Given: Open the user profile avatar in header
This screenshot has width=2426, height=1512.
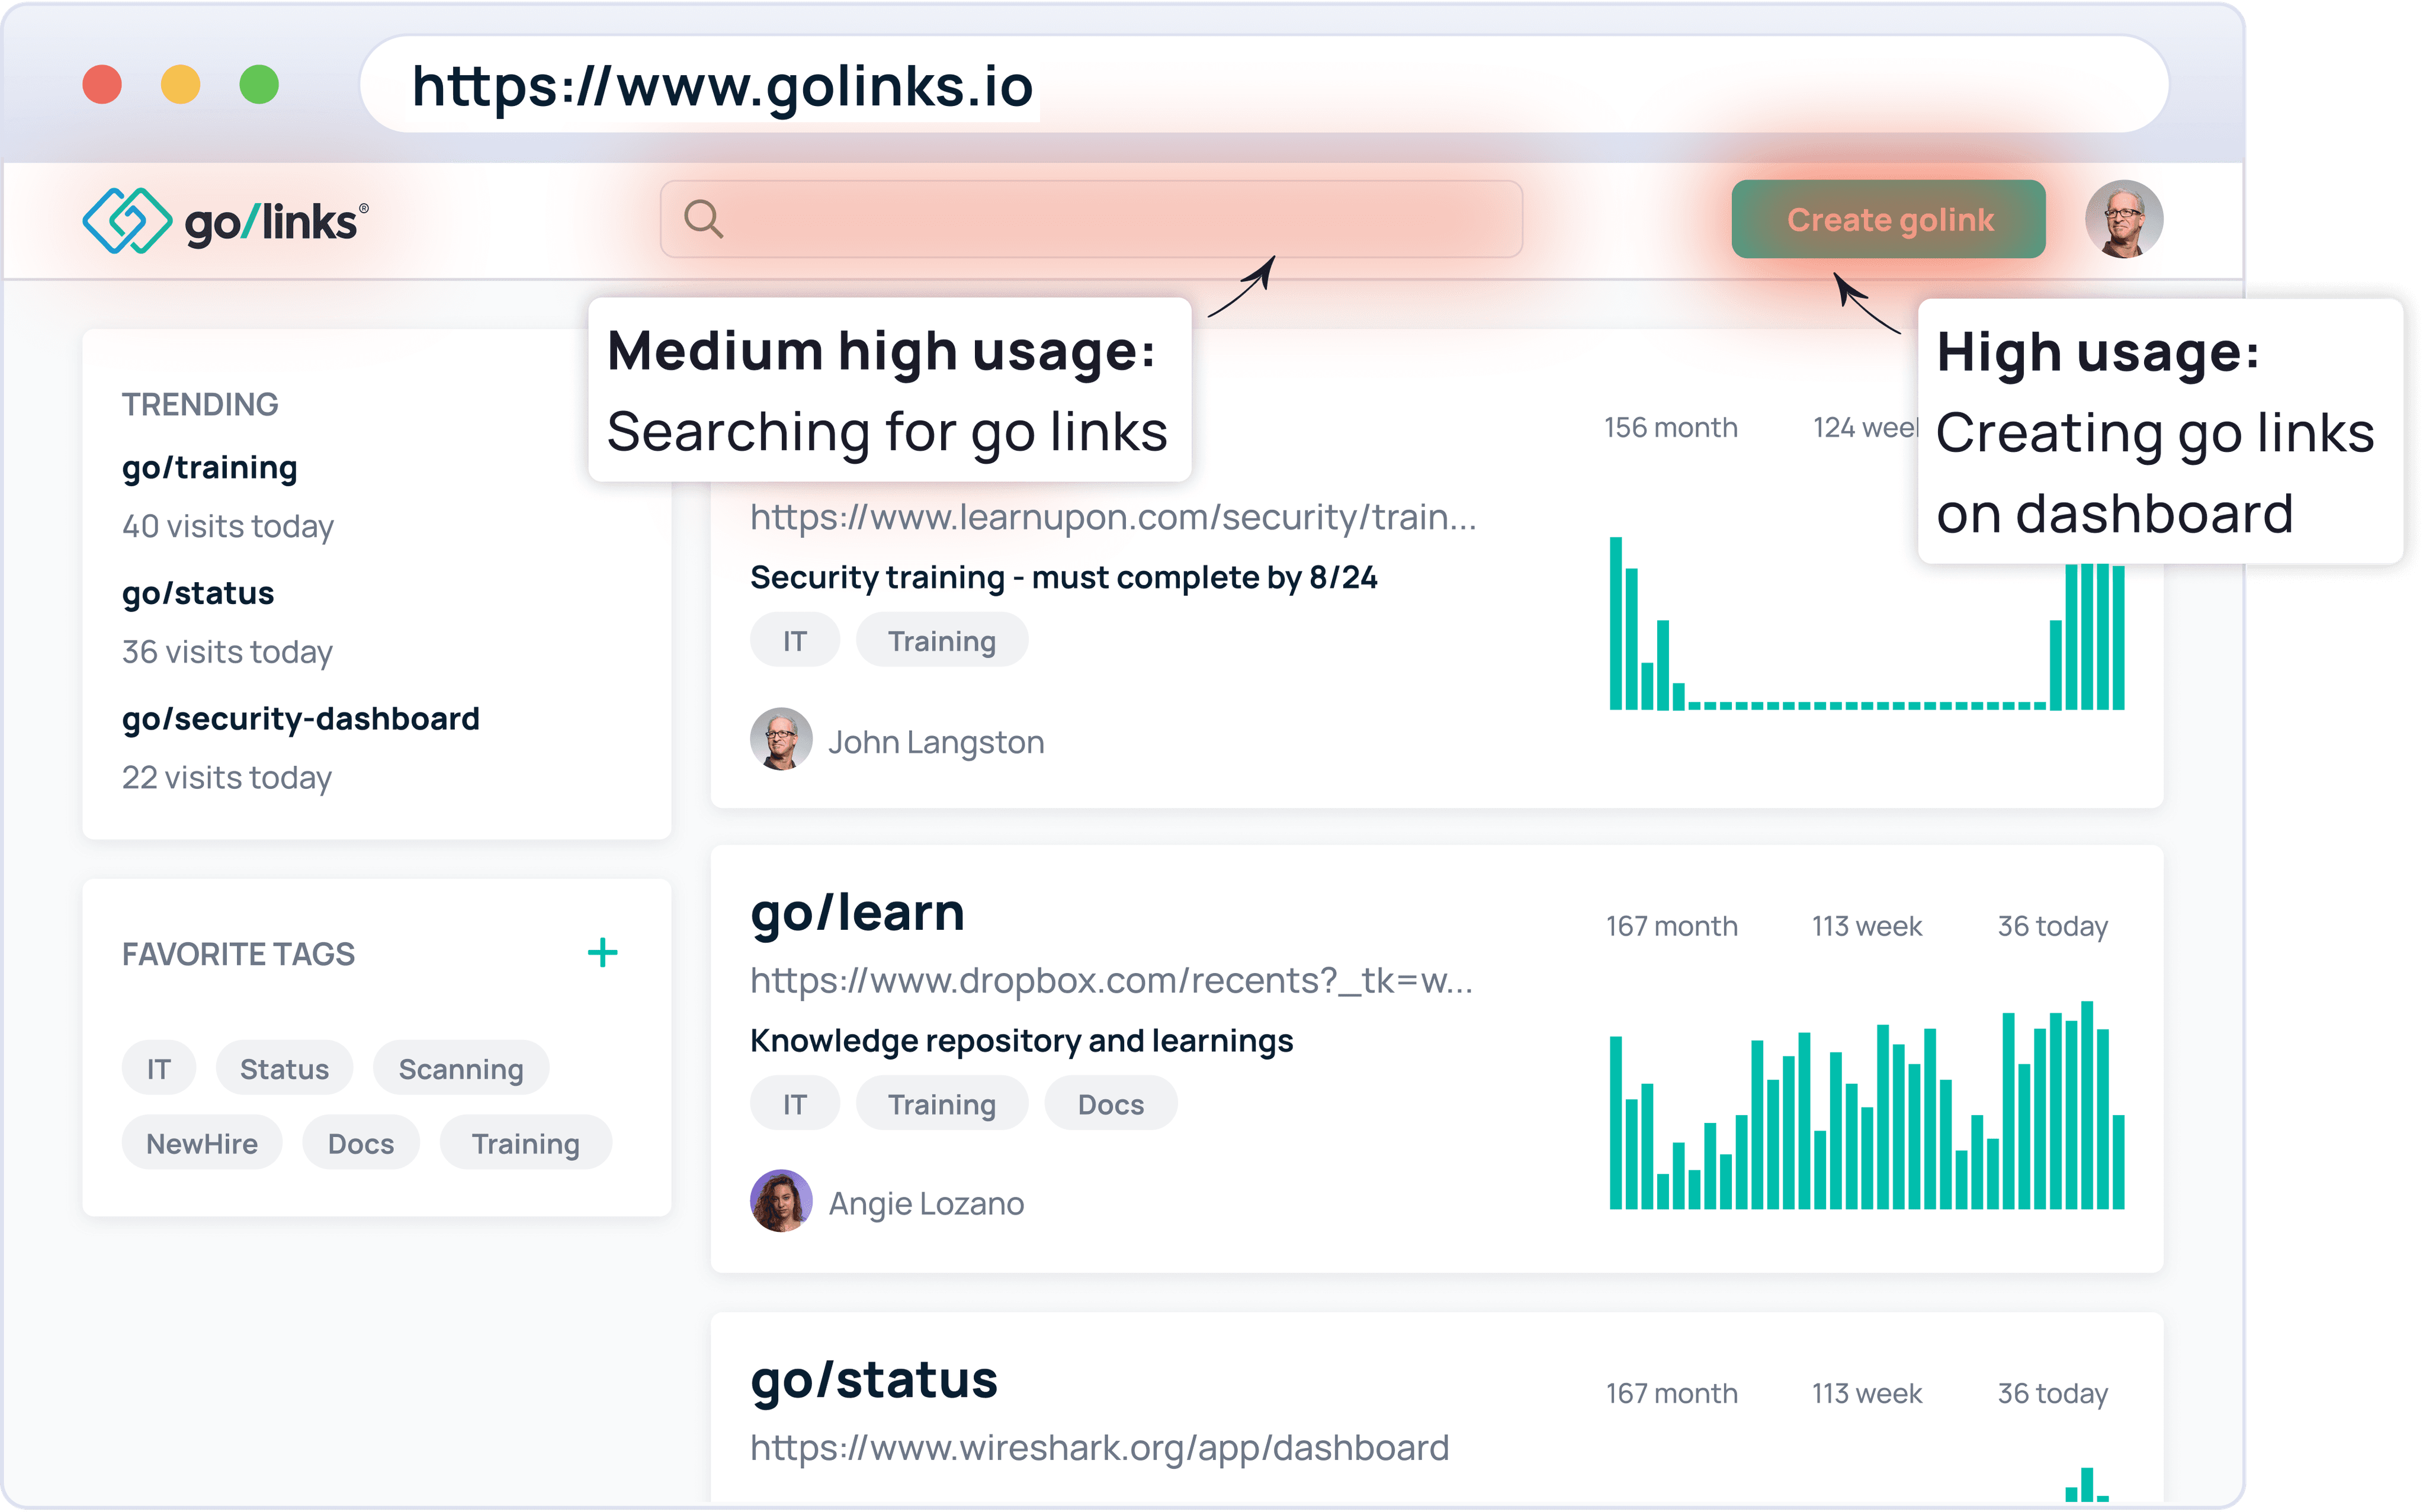Looking at the screenshot, I should [2123, 219].
